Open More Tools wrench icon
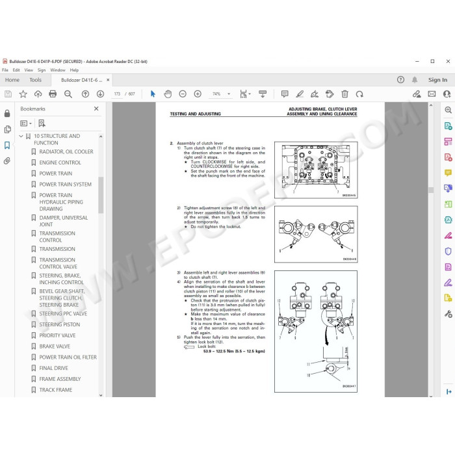Image resolution: width=455 pixels, height=455 pixels. pyautogui.click(x=448, y=314)
